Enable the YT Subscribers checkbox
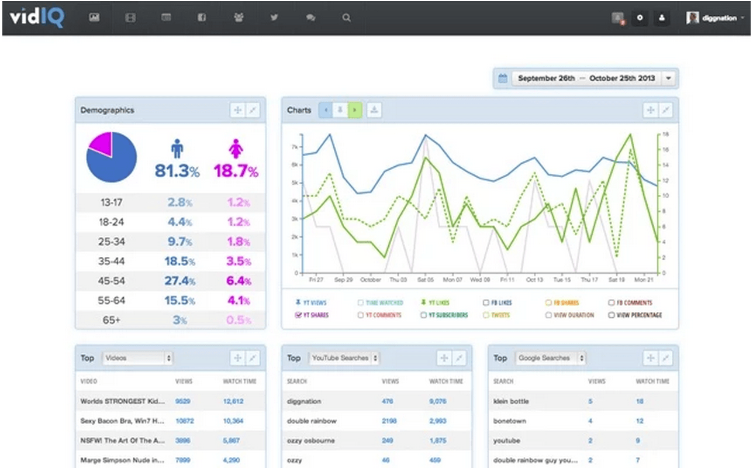Screen dimensions: 753x468 424,315
